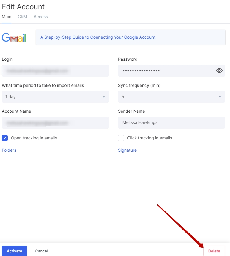Enable Click tracking in emails checkbox

point(121,138)
